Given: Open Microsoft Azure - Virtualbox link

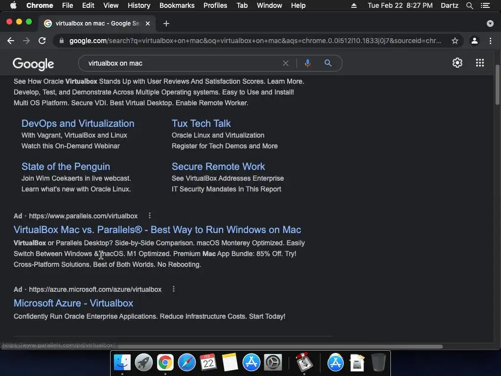Looking at the screenshot, I should pyautogui.click(x=73, y=303).
